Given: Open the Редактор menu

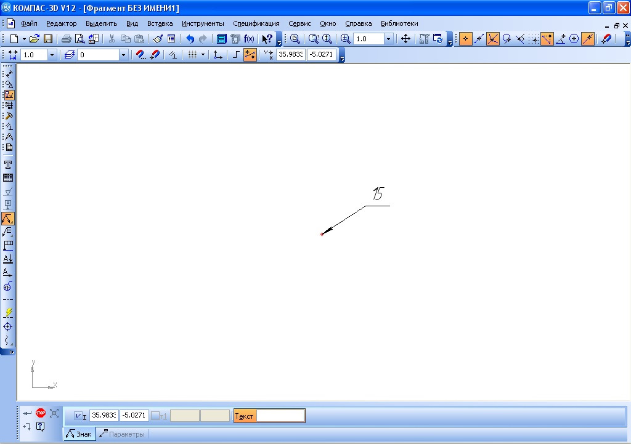Looking at the screenshot, I should tap(61, 23).
